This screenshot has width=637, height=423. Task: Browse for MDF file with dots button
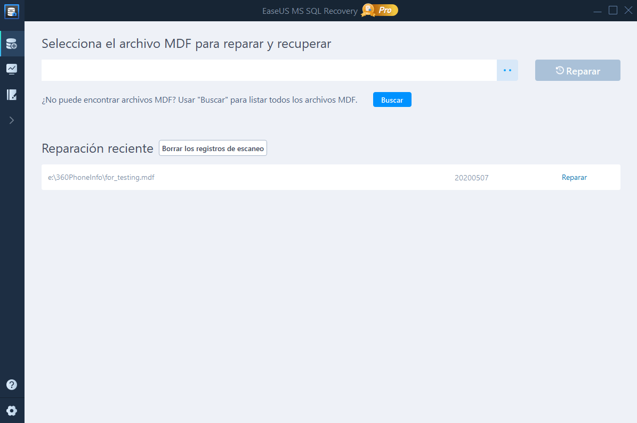507,70
